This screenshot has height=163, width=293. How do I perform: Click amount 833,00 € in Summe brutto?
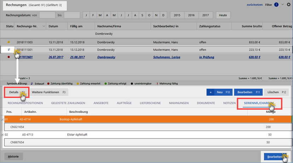[254, 42]
